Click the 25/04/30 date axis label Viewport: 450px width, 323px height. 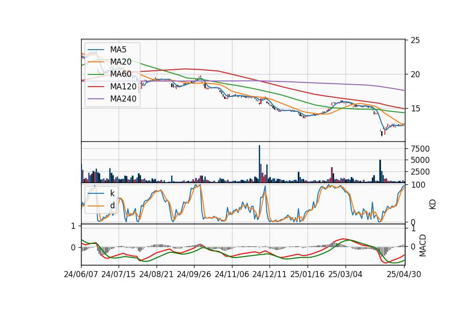click(x=404, y=274)
